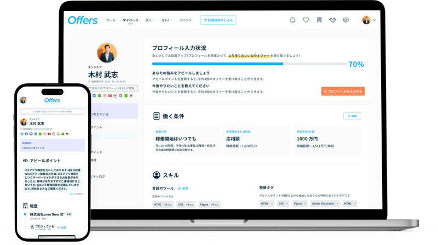Click the Figma skill chip under 言語やツール
The height and width of the screenshot is (245, 438).
pyautogui.click(x=210, y=204)
